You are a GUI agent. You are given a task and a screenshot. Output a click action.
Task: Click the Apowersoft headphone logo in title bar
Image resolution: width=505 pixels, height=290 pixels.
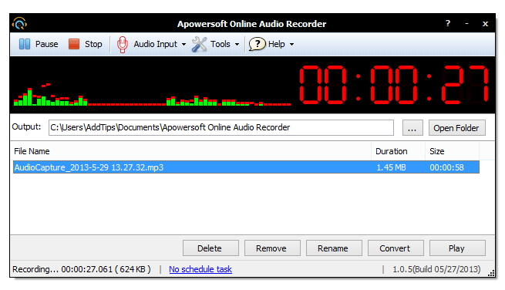19,24
